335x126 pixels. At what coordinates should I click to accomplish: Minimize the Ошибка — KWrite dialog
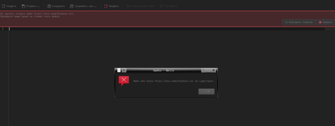[204, 70]
